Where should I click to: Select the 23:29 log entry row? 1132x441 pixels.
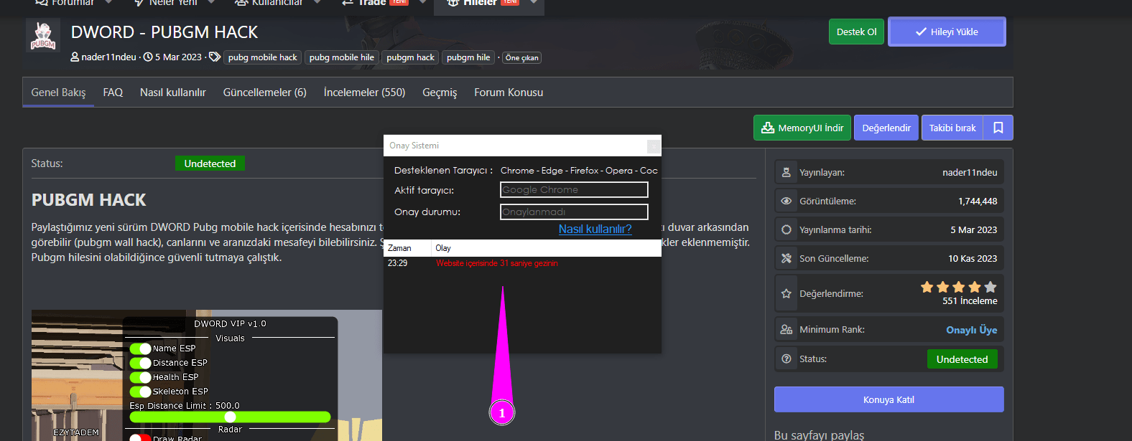522,263
